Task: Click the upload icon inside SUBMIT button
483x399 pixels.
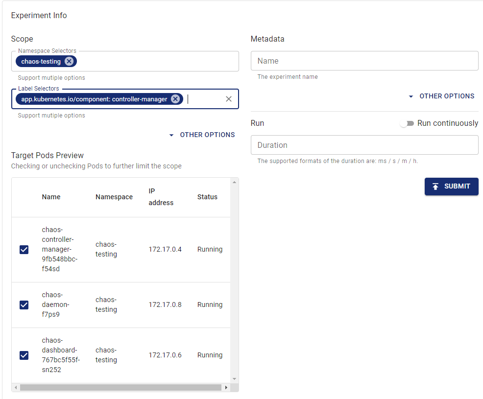Action: coord(435,187)
